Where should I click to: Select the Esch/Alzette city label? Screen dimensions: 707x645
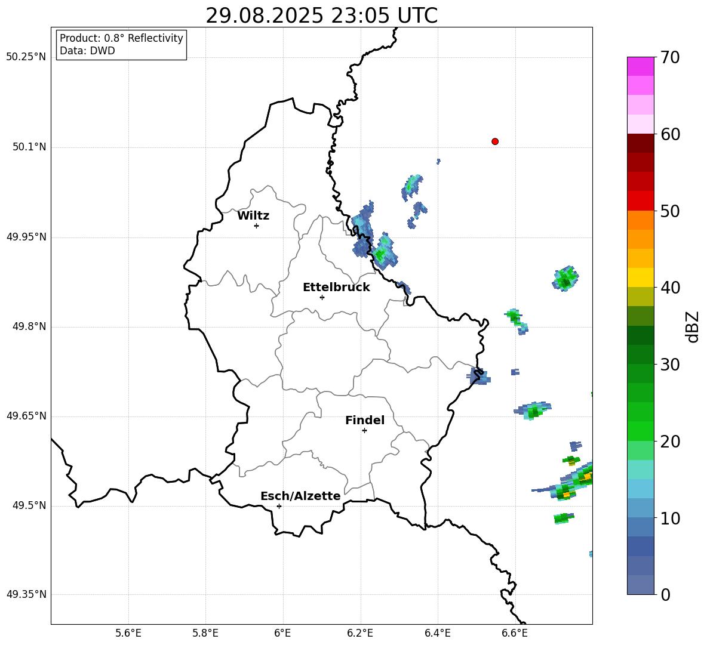coord(300,496)
